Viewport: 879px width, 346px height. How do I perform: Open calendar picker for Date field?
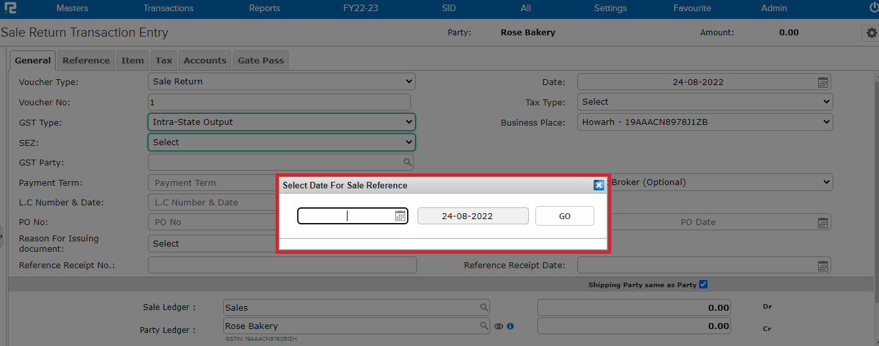pos(823,82)
